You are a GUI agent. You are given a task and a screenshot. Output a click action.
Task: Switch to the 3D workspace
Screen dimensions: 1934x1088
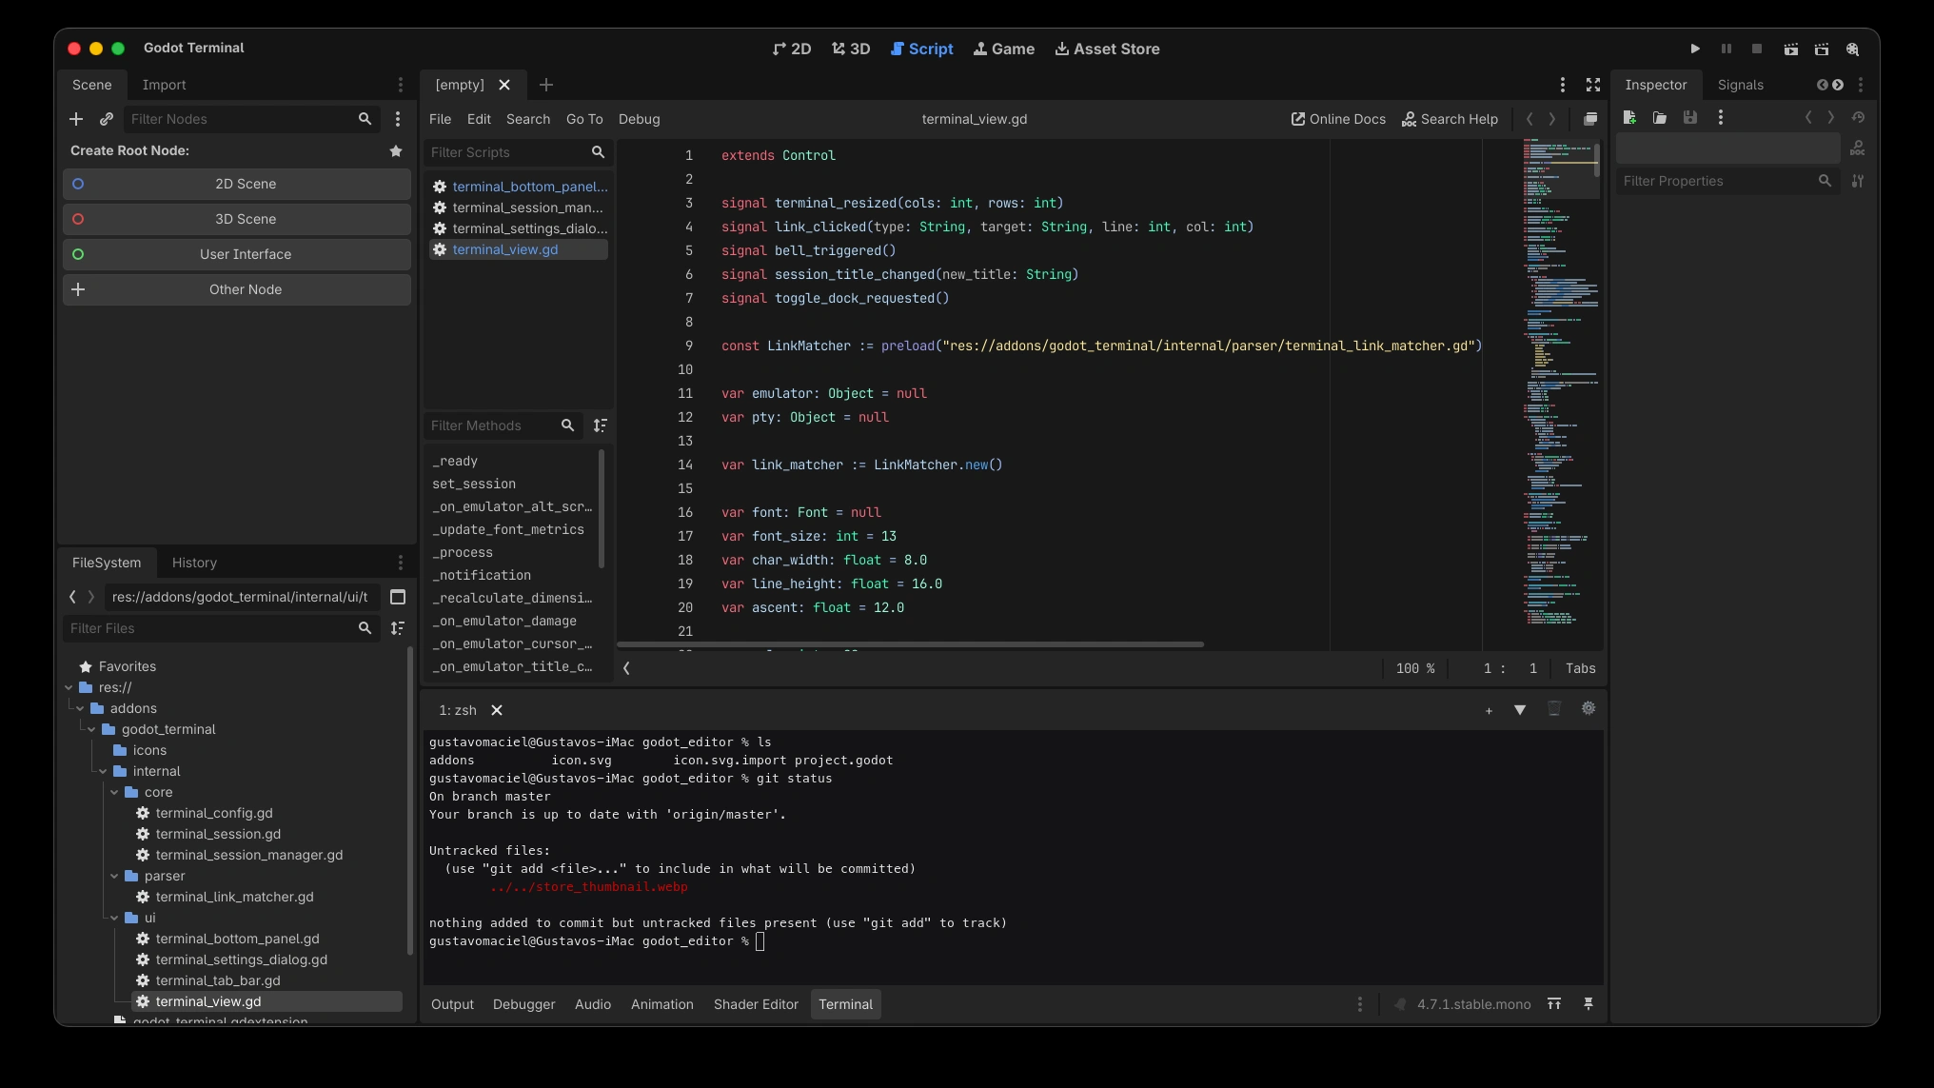tap(851, 49)
